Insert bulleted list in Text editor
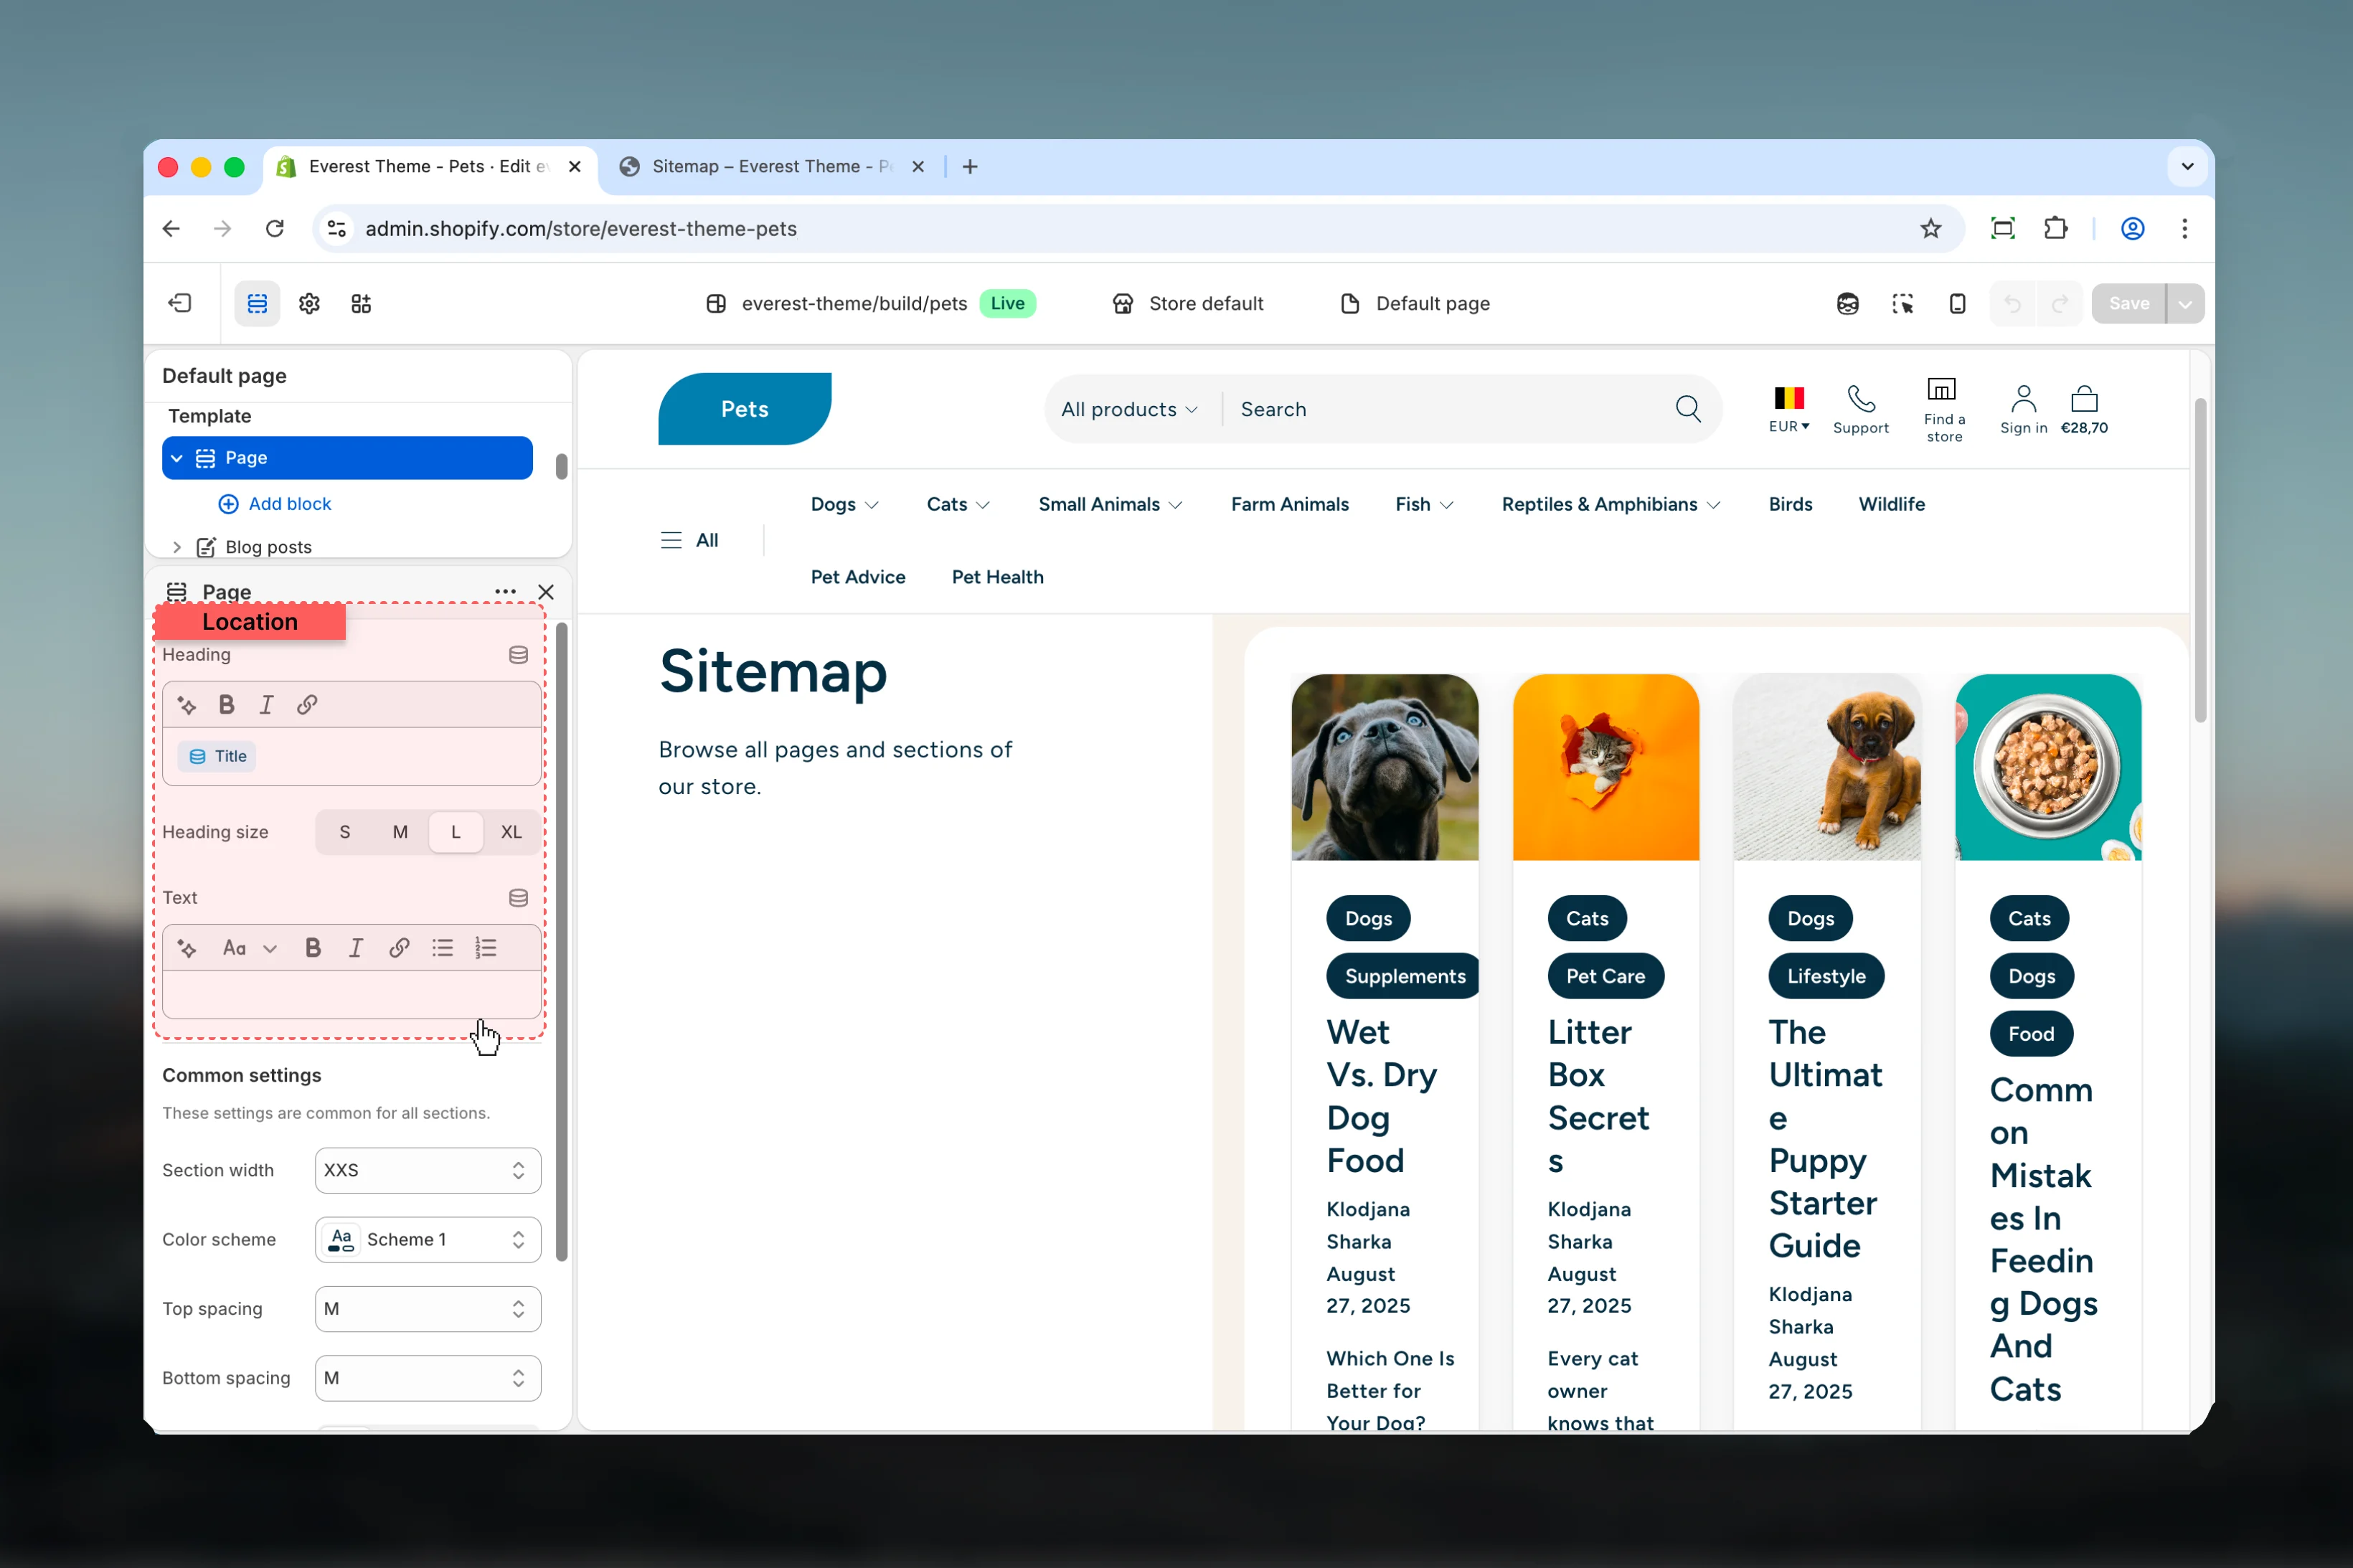Viewport: 2353px width, 1568px height. [442, 948]
